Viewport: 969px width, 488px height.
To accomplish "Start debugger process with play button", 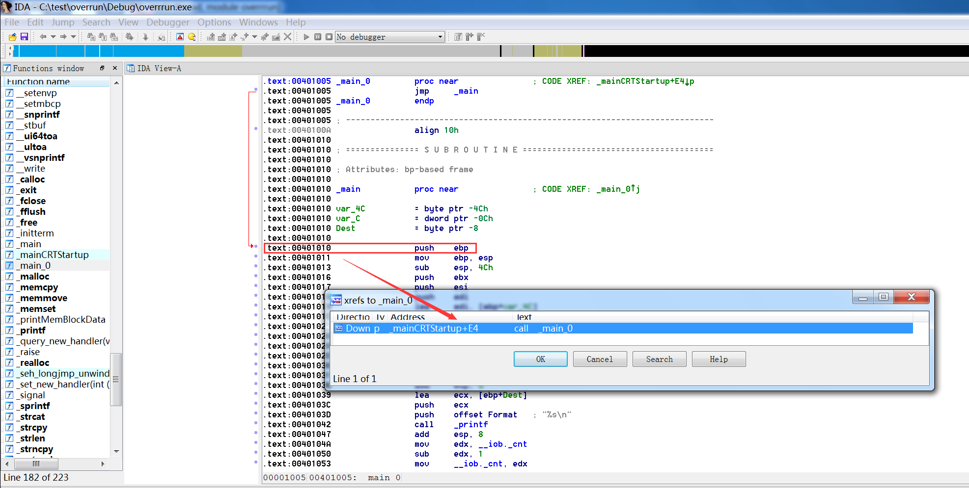I will coord(306,37).
